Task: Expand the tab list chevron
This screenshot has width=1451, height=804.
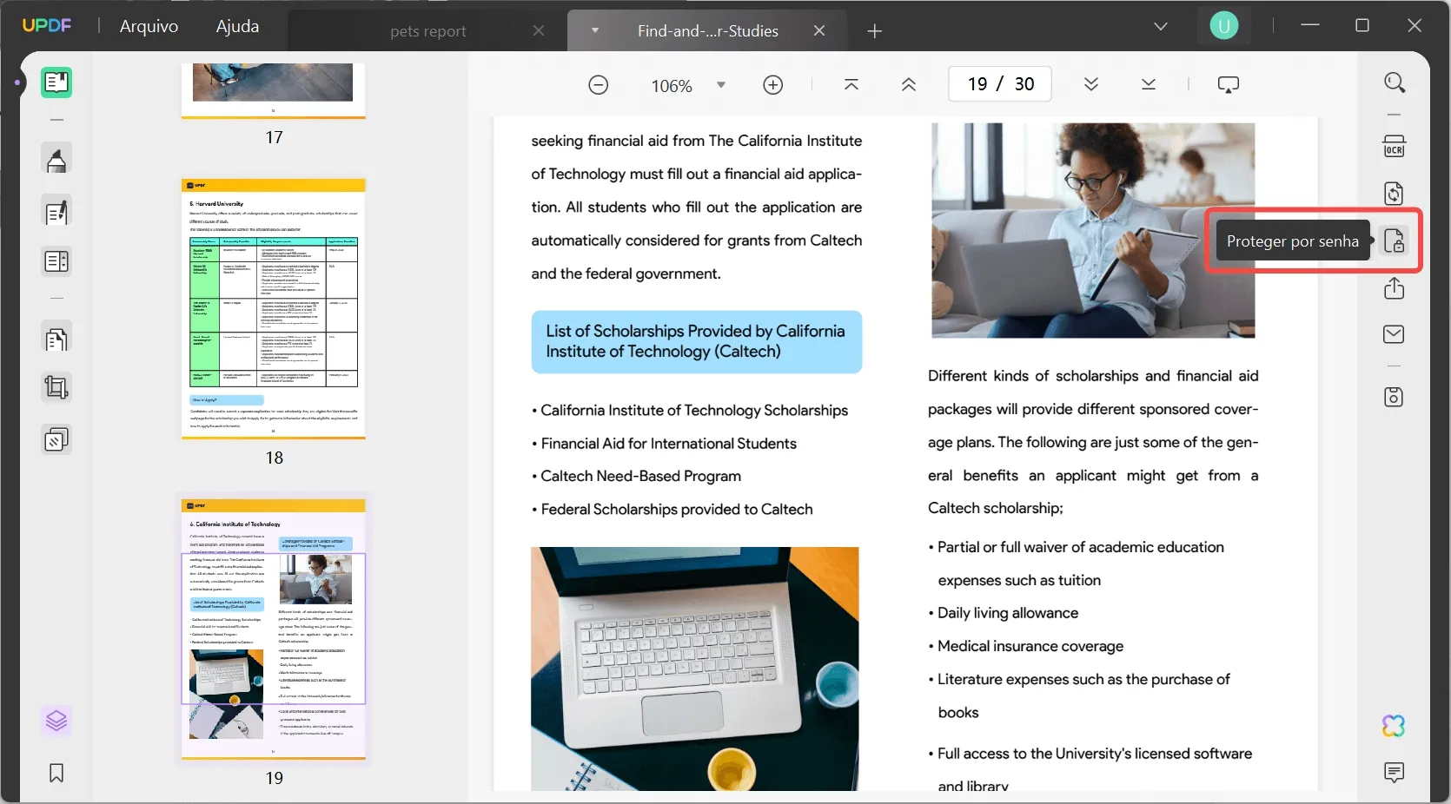Action: tap(1160, 27)
